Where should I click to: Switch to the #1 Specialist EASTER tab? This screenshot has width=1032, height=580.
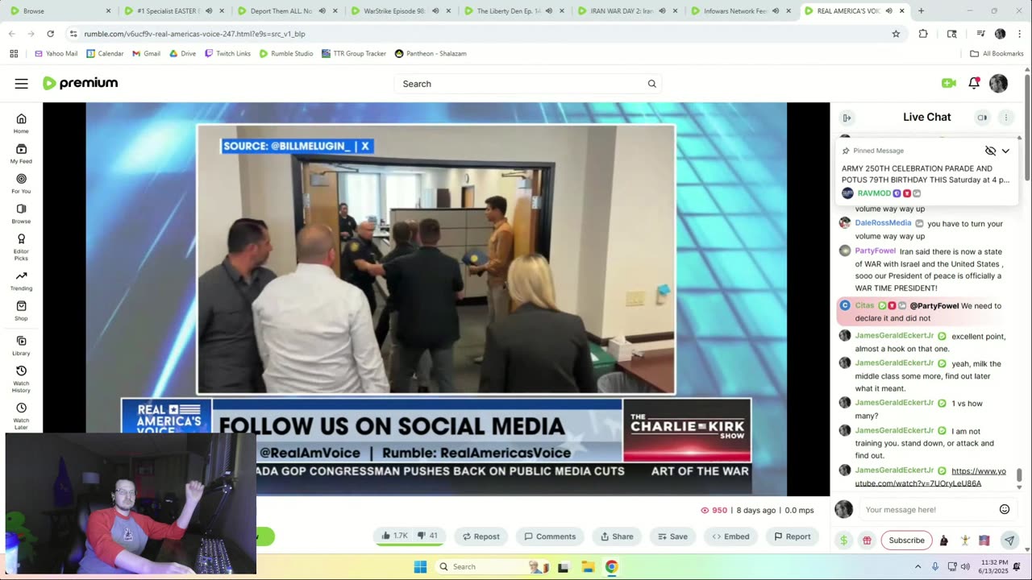tap(173, 11)
